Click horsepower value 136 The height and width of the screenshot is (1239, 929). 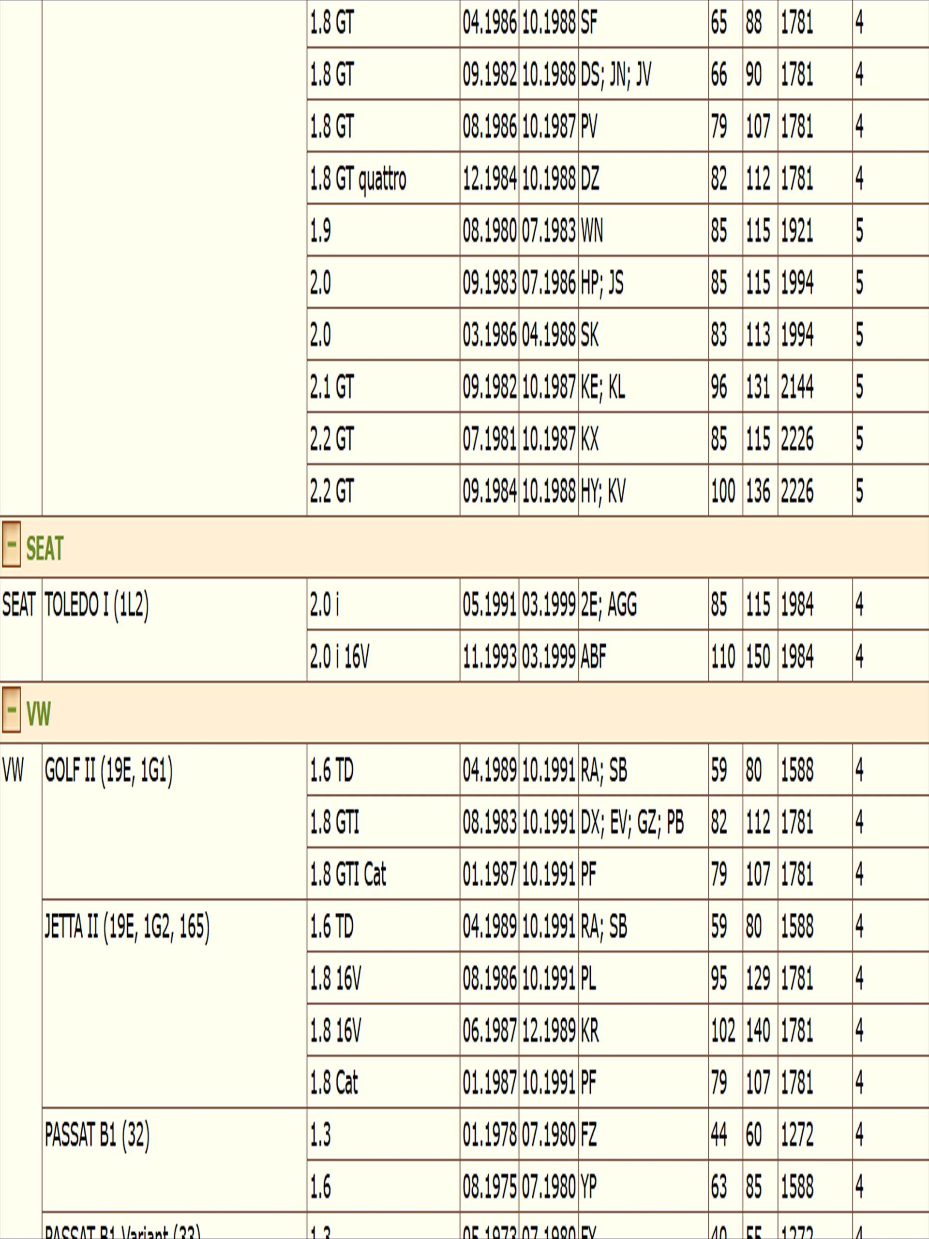pos(760,491)
